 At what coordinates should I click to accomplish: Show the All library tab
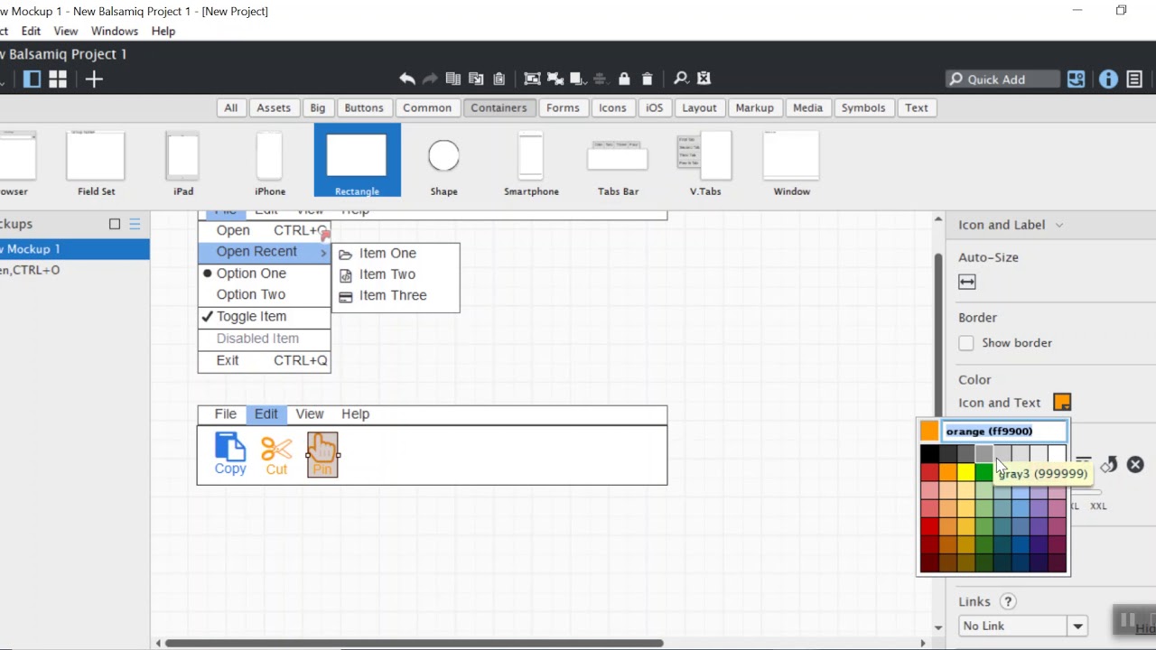pyautogui.click(x=231, y=107)
